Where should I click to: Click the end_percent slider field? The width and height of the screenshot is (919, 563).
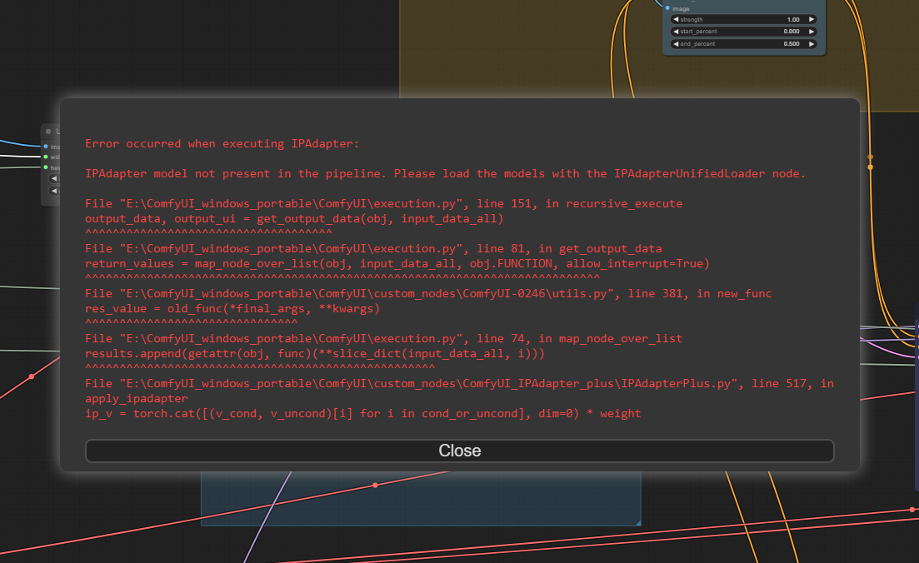click(x=744, y=44)
